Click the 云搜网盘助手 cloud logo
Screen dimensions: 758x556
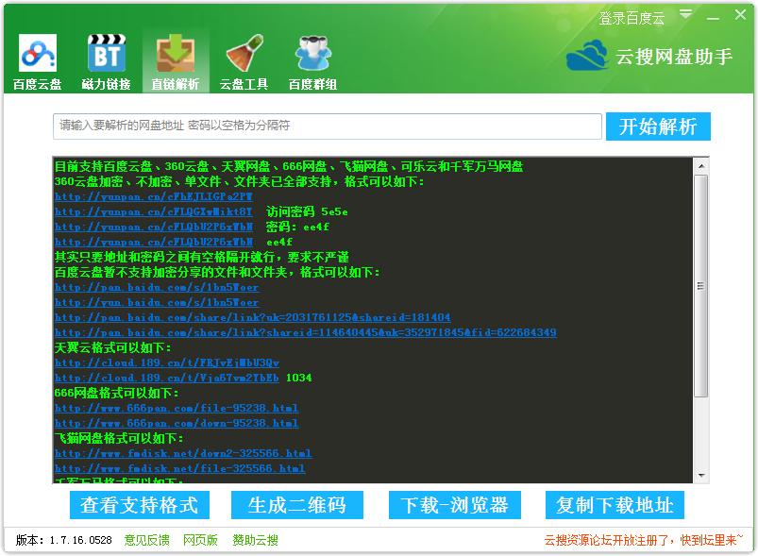tap(587, 55)
